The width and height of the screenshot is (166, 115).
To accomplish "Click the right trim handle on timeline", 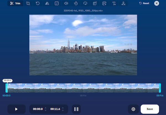I will click(160, 88).
